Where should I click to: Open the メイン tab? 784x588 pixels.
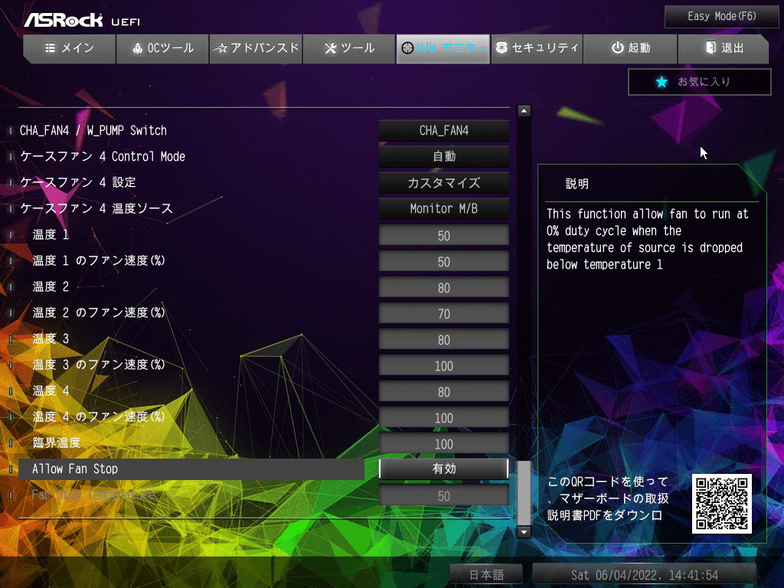[70, 48]
